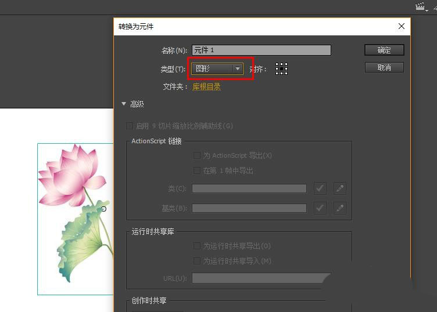Screen dimensions: 437x312
Task: Click the URL(U) input field
Action: (260, 278)
